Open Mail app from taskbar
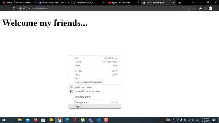The image size is (219, 123). [27, 120]
